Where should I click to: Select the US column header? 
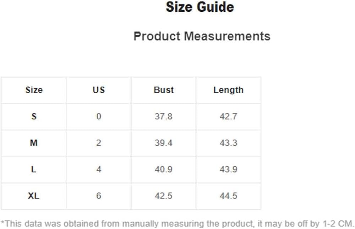(x=99, y=90)
